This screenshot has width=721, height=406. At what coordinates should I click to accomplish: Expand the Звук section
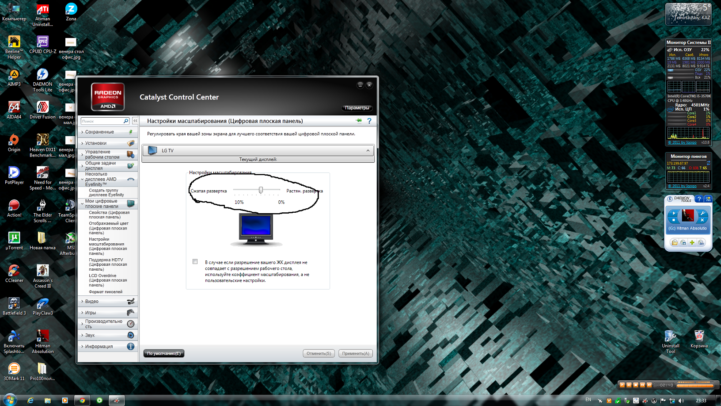coord(108,335)
